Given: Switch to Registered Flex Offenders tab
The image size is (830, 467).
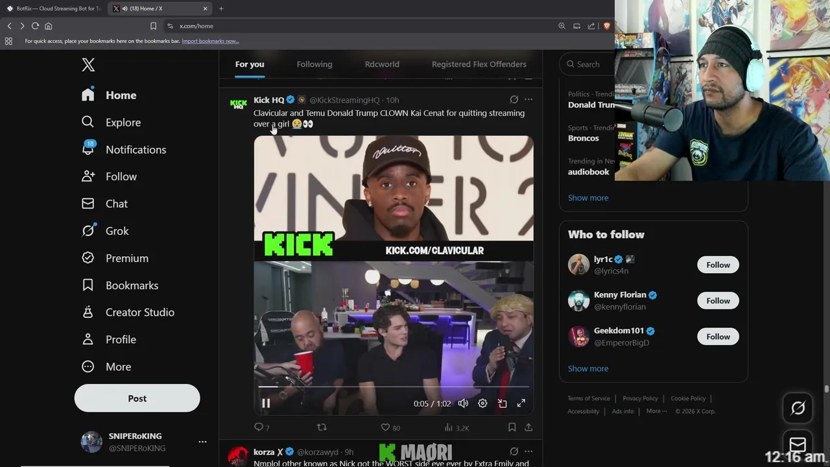Looking at the screenshot, I should pos(479,64).
